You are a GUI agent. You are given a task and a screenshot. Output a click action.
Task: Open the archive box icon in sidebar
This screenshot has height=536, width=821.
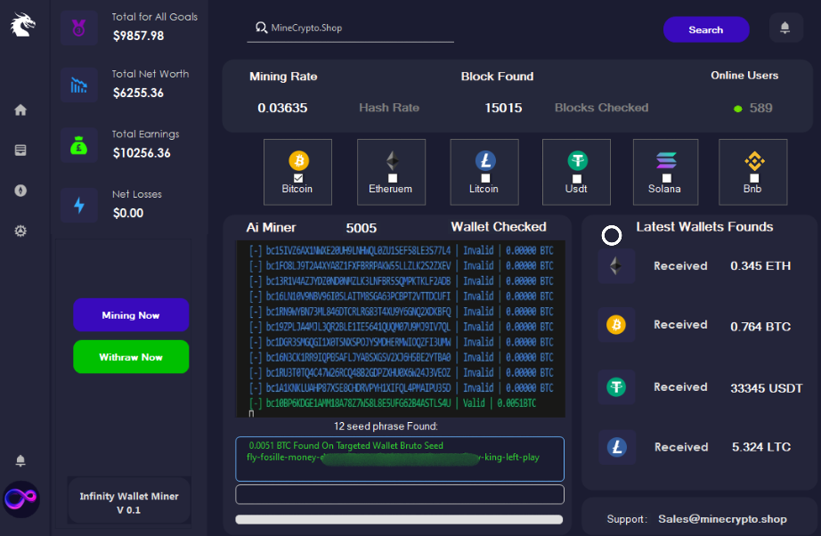[20, 150]
